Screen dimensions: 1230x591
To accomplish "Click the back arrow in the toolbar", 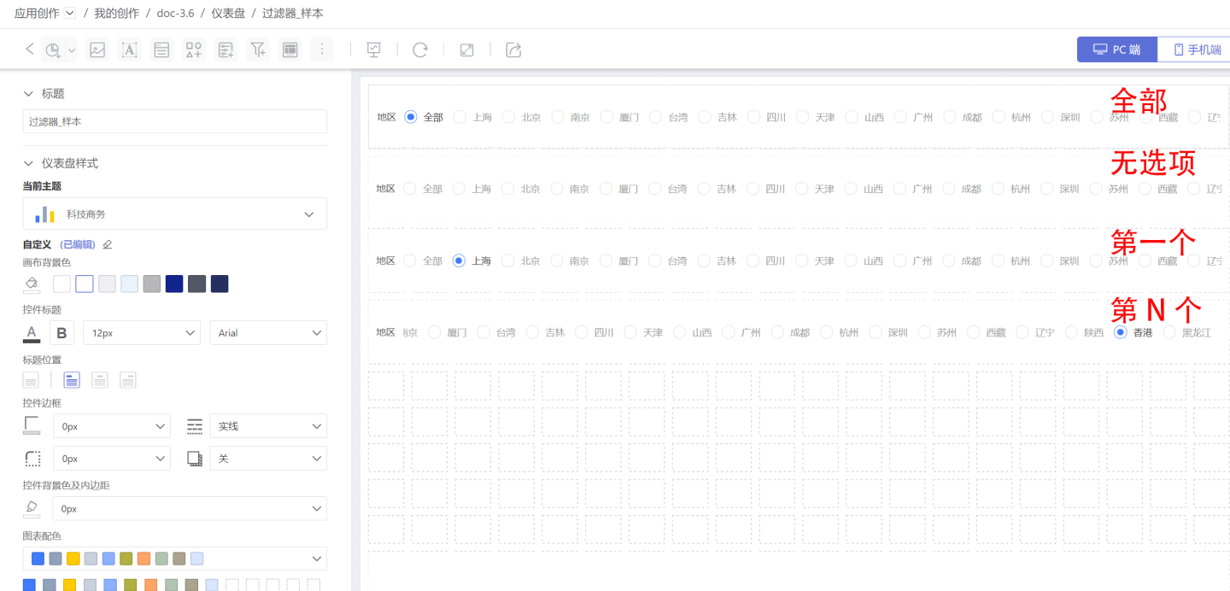I will 30,50.
